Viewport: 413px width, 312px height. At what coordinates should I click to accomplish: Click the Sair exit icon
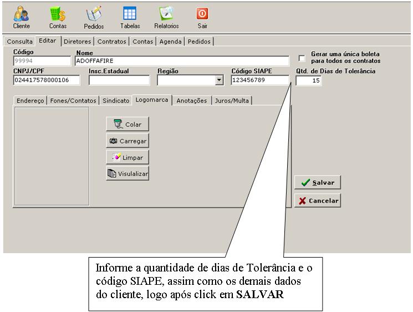coord(202,17)
